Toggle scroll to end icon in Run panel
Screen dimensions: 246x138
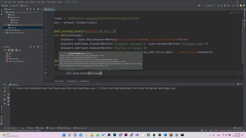tap(8, 98)
